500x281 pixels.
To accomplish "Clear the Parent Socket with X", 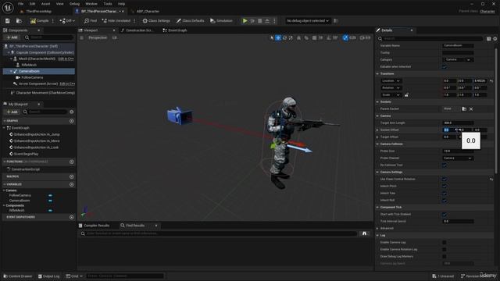I will (471, 109).
